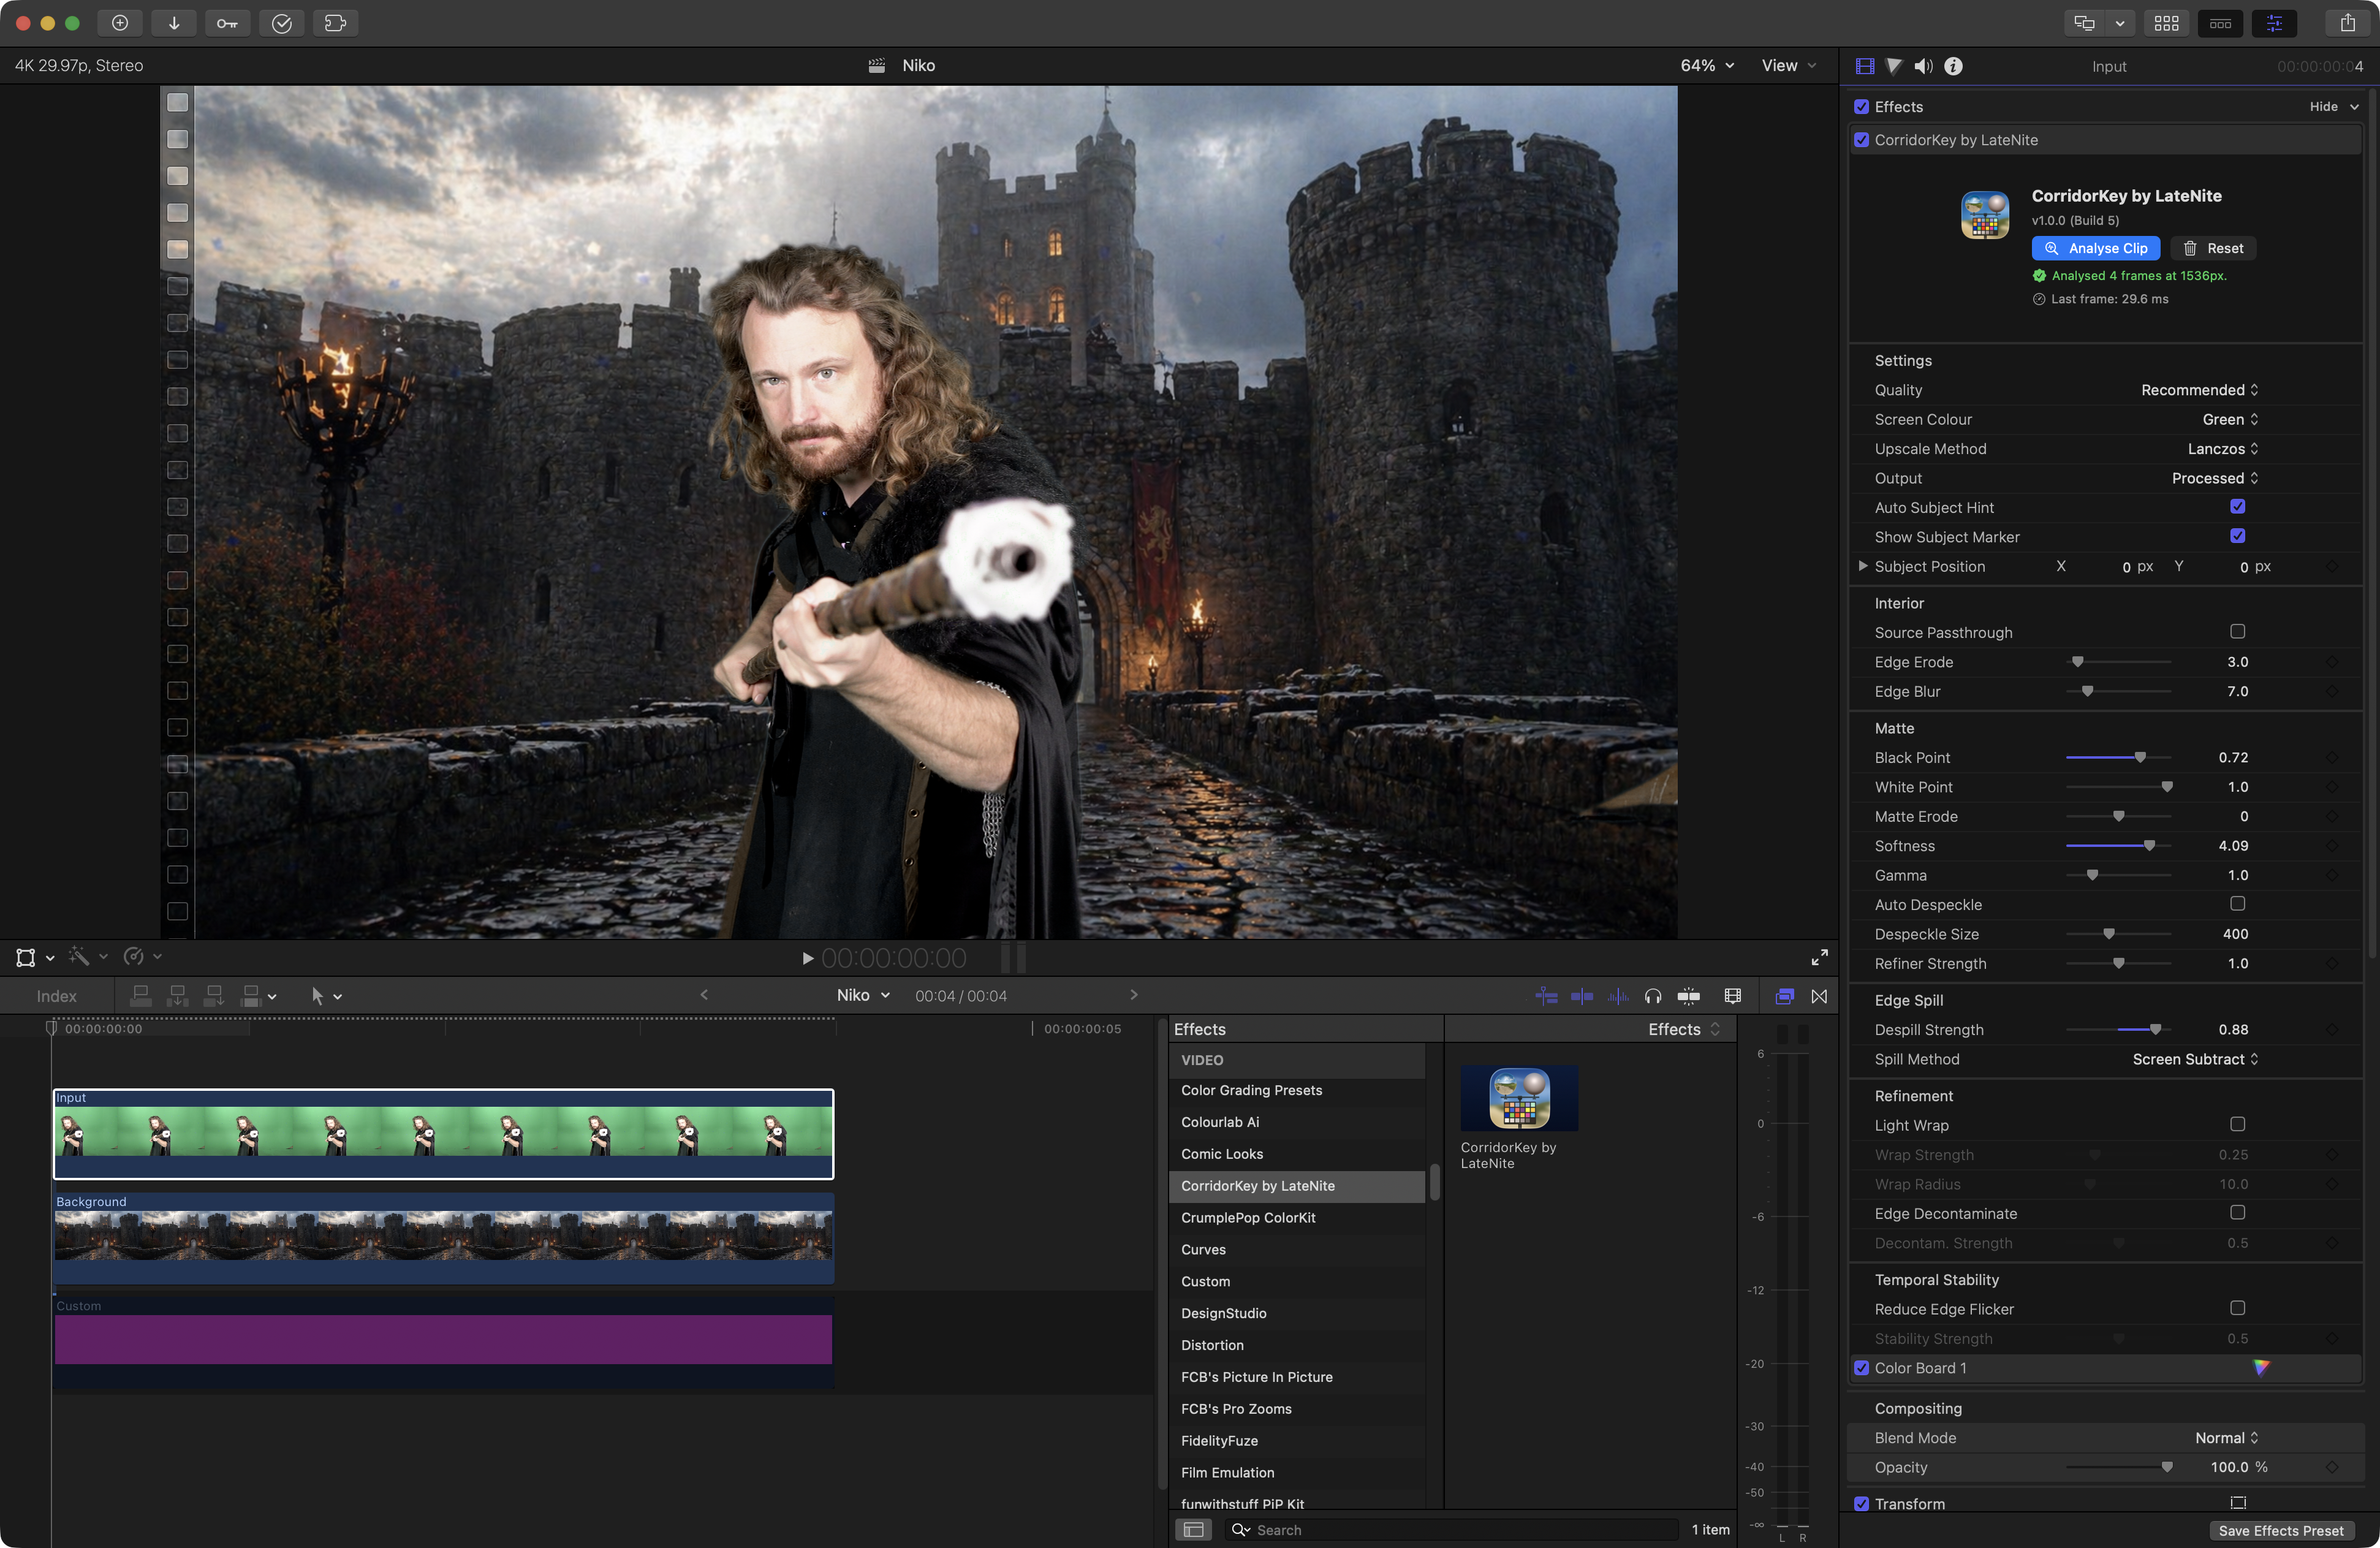This screenshot has width=2380, height=1548.
Task: Click the share export icon
Action: point(2347,23)
